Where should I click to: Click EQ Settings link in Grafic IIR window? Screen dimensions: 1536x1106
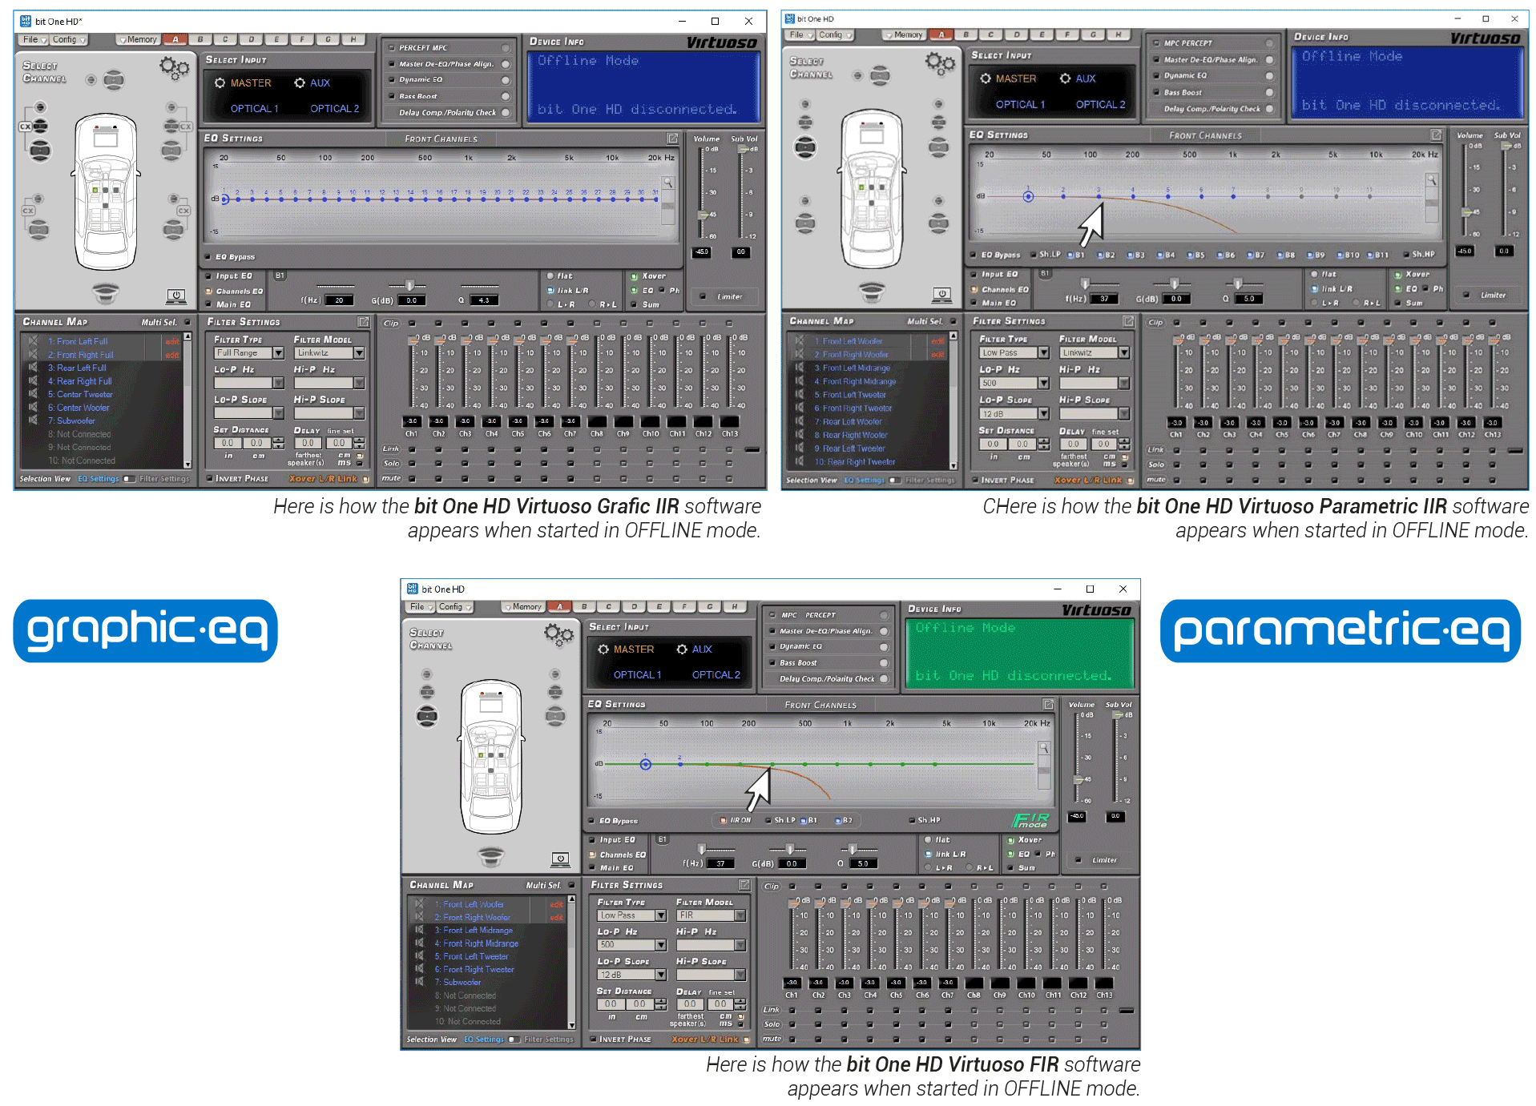98,479
